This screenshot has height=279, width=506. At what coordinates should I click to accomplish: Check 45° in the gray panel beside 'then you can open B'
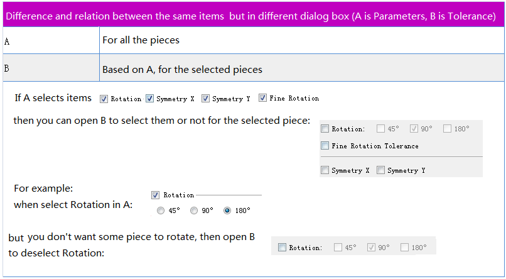point(381,129)
